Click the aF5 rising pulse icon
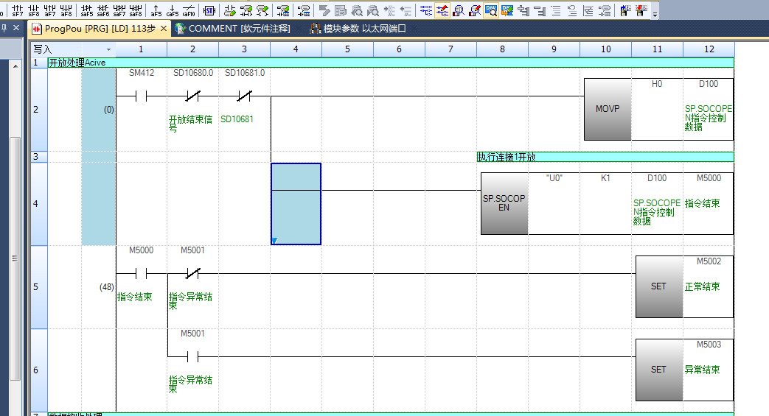Viewport: 769px width, 416px height. click(156, 10)
